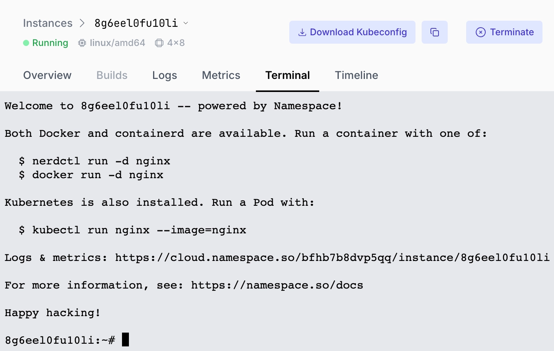Click the circled X icon in Terminate

pos(480,32)
